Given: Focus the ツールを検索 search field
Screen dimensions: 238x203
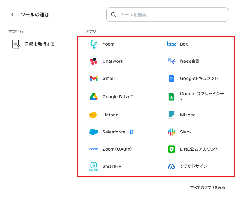Looking at the screenshot, I should 168,15.
